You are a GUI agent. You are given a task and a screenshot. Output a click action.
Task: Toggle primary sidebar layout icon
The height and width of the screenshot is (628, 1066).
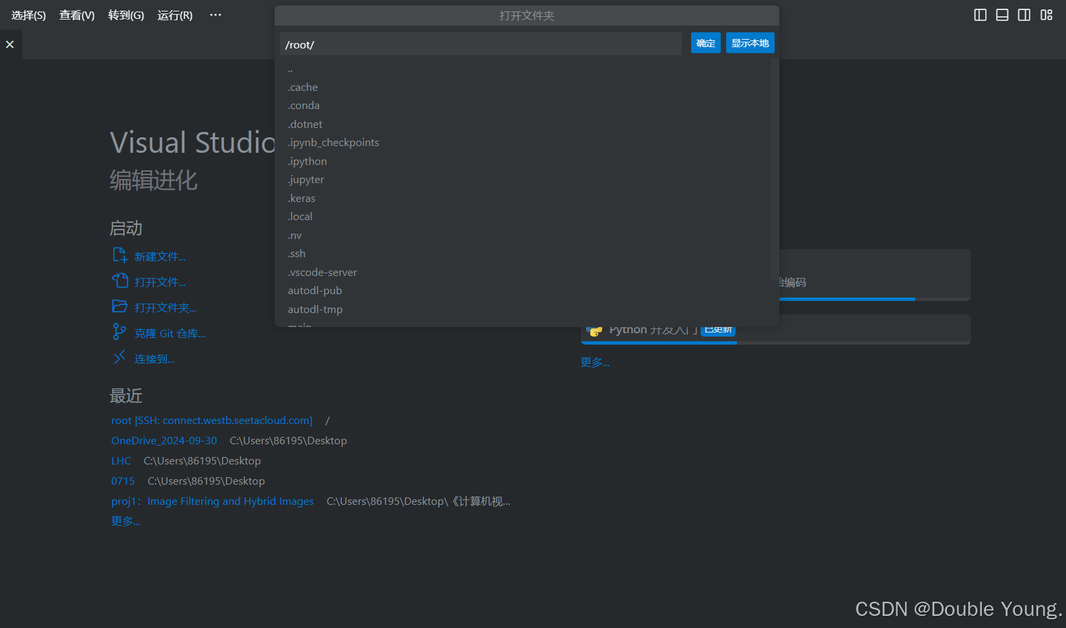(981, 15)
